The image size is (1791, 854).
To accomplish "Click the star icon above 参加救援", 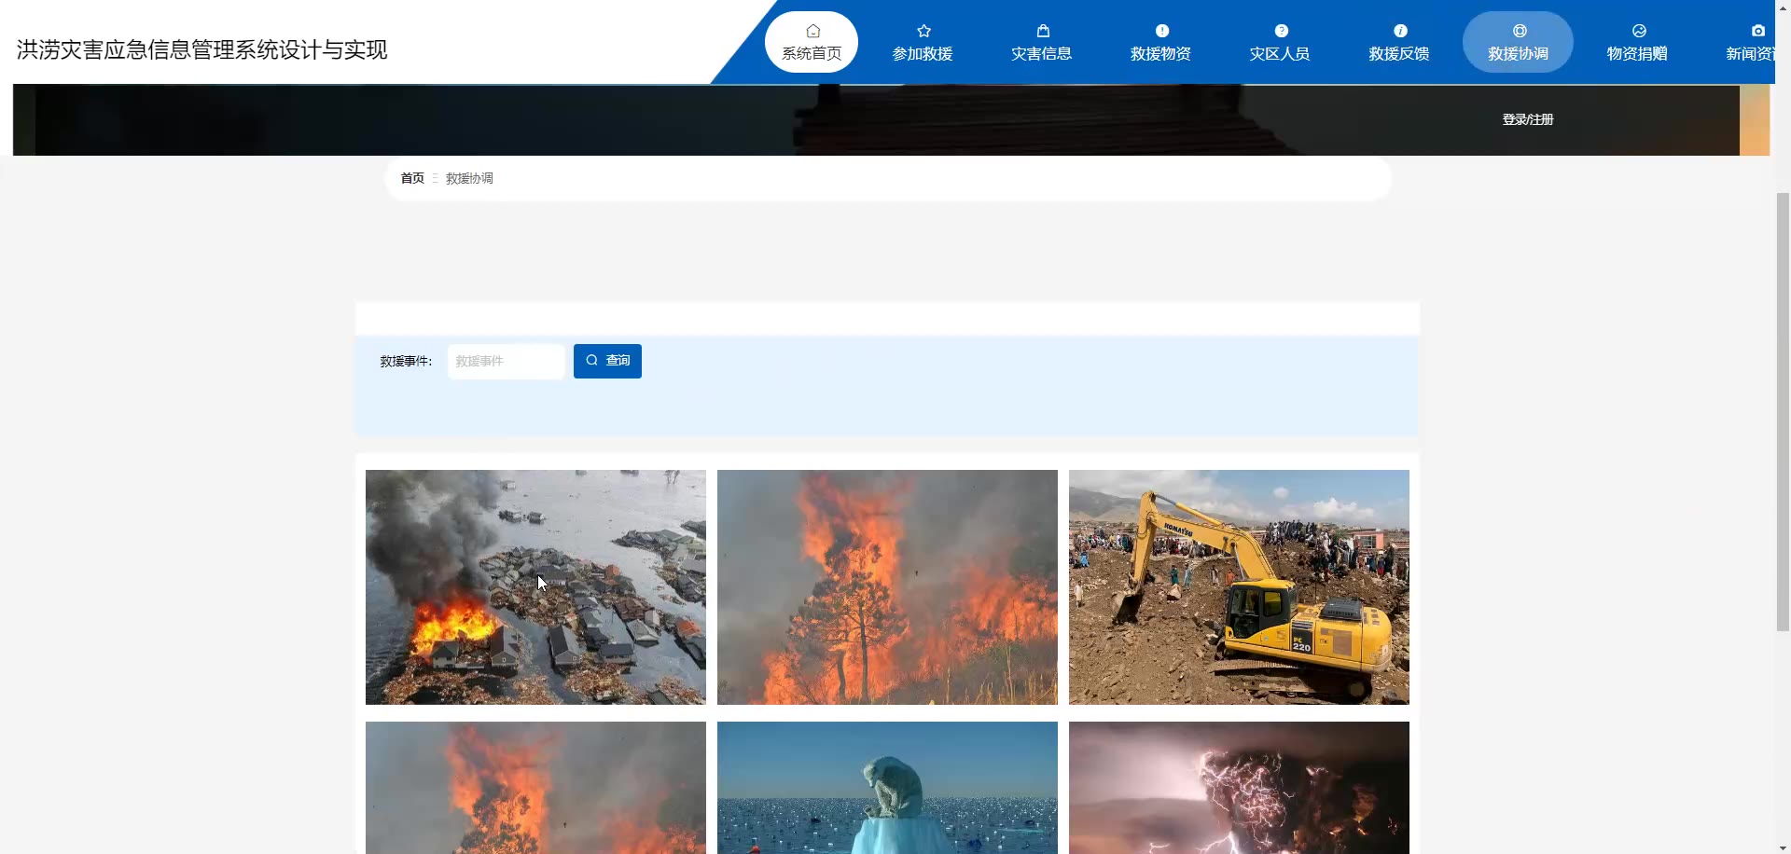I will click(923, 31).
